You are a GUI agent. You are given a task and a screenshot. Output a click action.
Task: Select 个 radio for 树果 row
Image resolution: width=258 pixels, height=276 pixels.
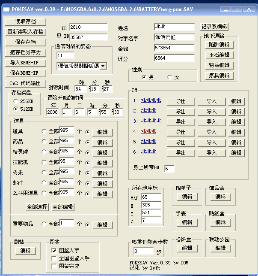coord(87,173)
